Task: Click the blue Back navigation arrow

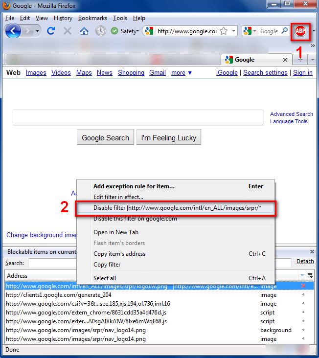Action: point(13,31)
